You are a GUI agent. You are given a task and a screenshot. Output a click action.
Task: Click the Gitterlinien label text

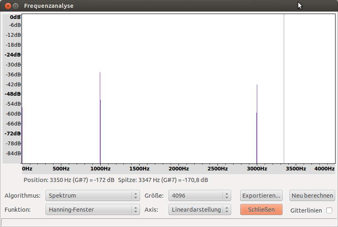coord(306,210)
